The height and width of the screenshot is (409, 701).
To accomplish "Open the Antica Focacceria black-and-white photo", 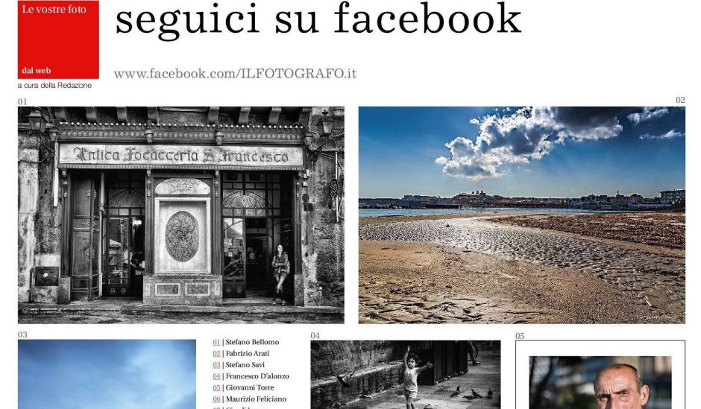I will tap(180, 215).
